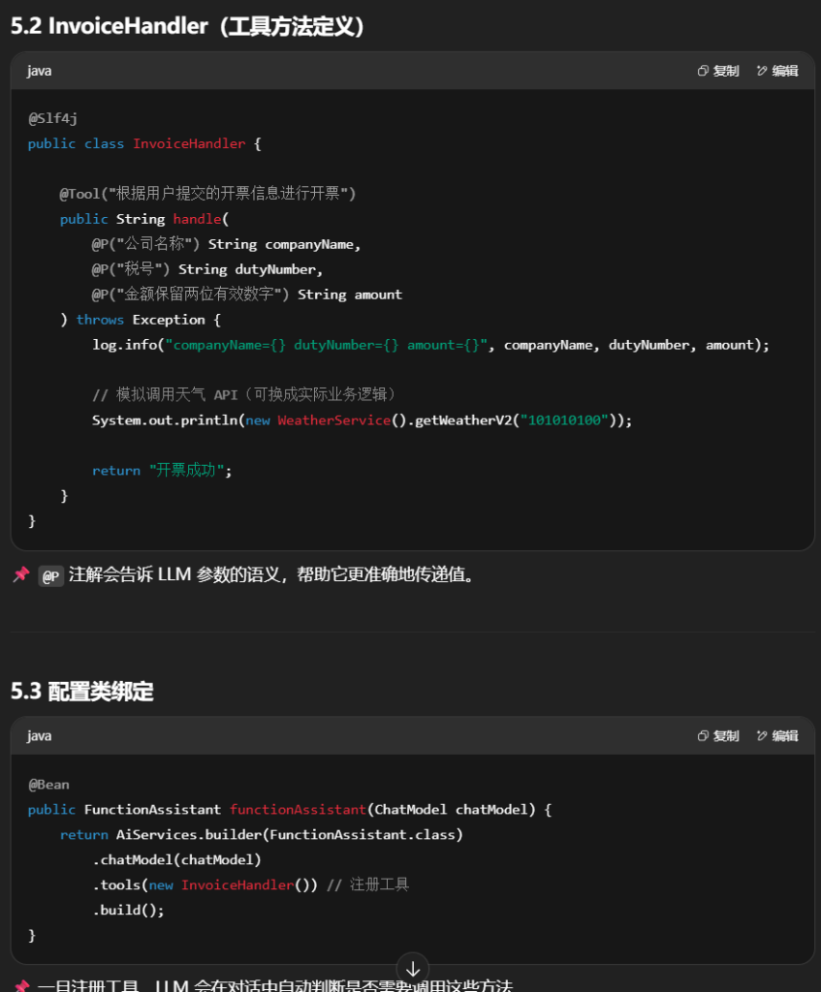Screen dimensions: 821x992
Task: Click the 5.3 配置类绑定 section heading
Action: (82, 691)
